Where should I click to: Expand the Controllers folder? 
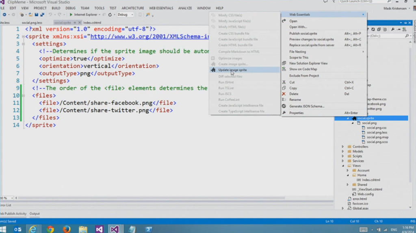point(343,147)
